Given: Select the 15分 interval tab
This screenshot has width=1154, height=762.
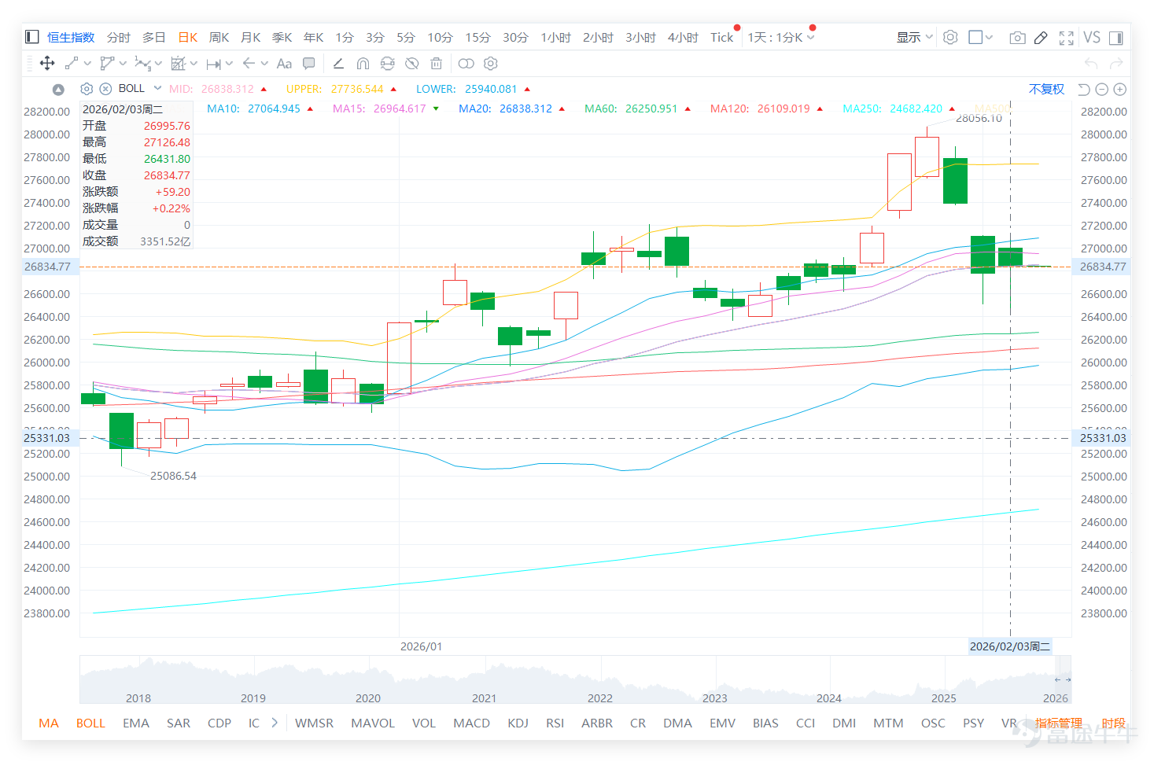Looking at the screenshot, I should [x=477, y=37].
